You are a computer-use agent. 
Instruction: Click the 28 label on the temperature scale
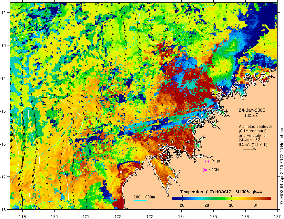click(182, 205)
